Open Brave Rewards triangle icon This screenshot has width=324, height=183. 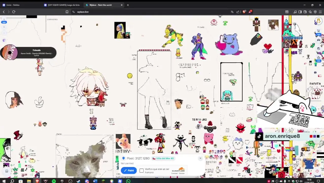250,12
